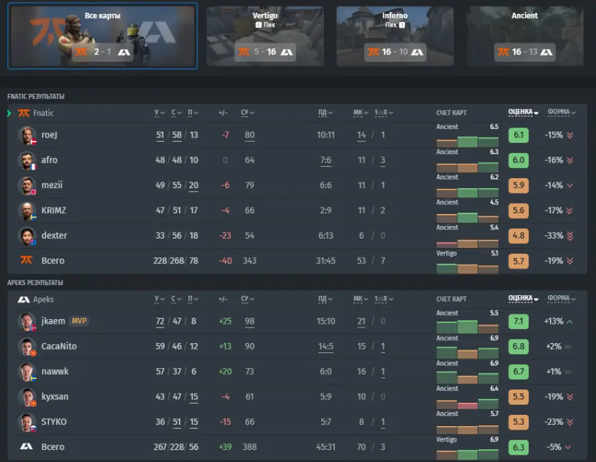The image size is (596, 462).
Task: Click kyxsan's map score bar chart
Action: click(467, 403)
